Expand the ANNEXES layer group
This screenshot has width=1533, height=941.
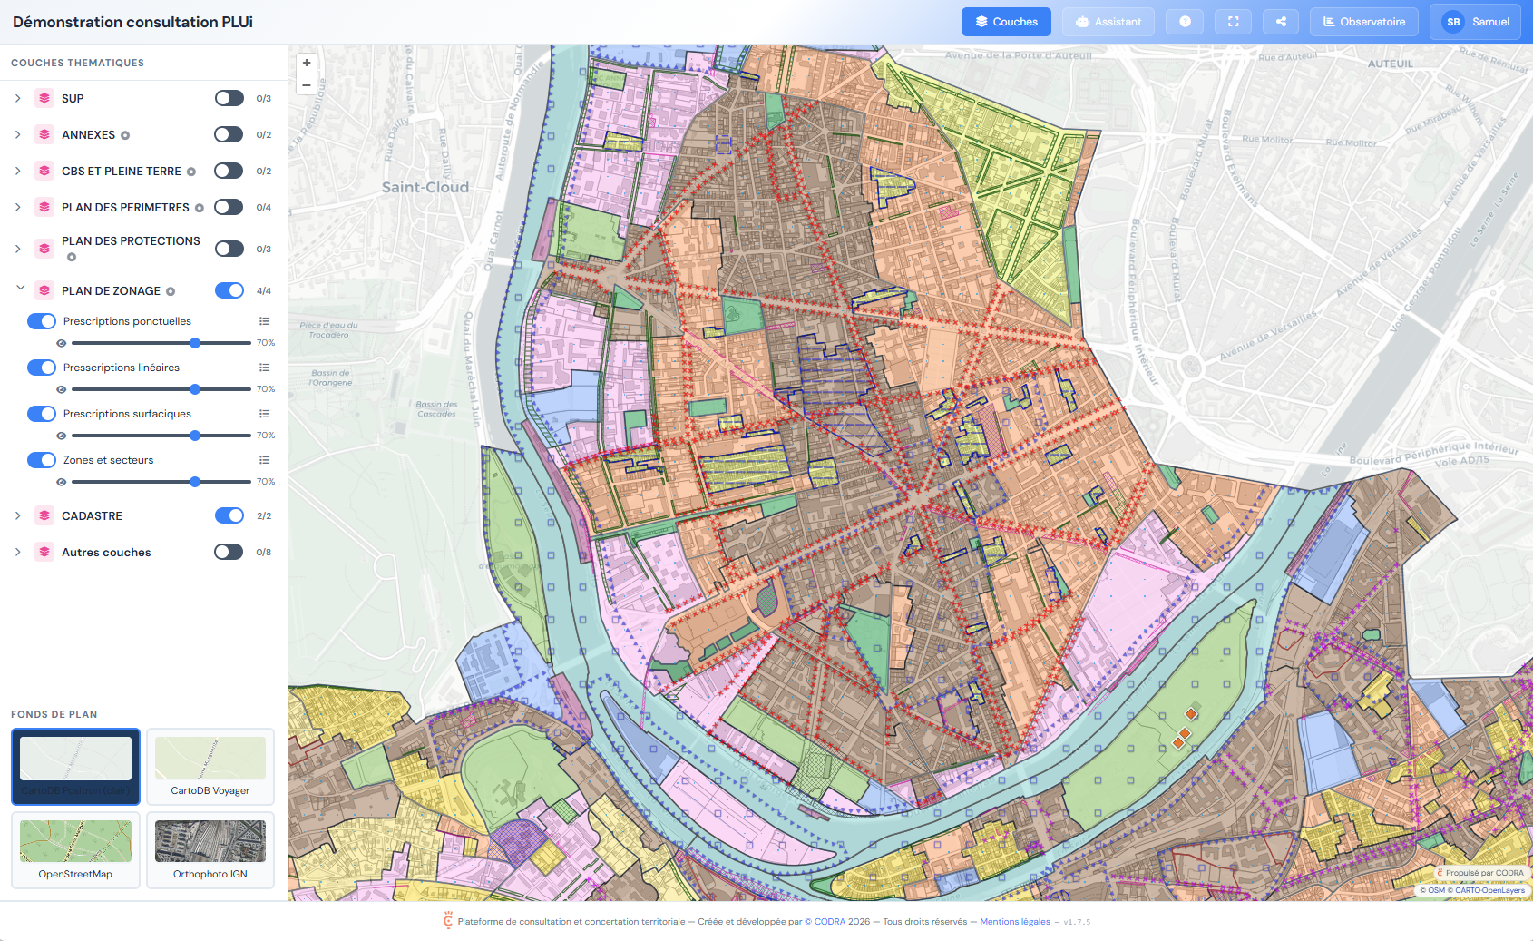pos(18,134)
